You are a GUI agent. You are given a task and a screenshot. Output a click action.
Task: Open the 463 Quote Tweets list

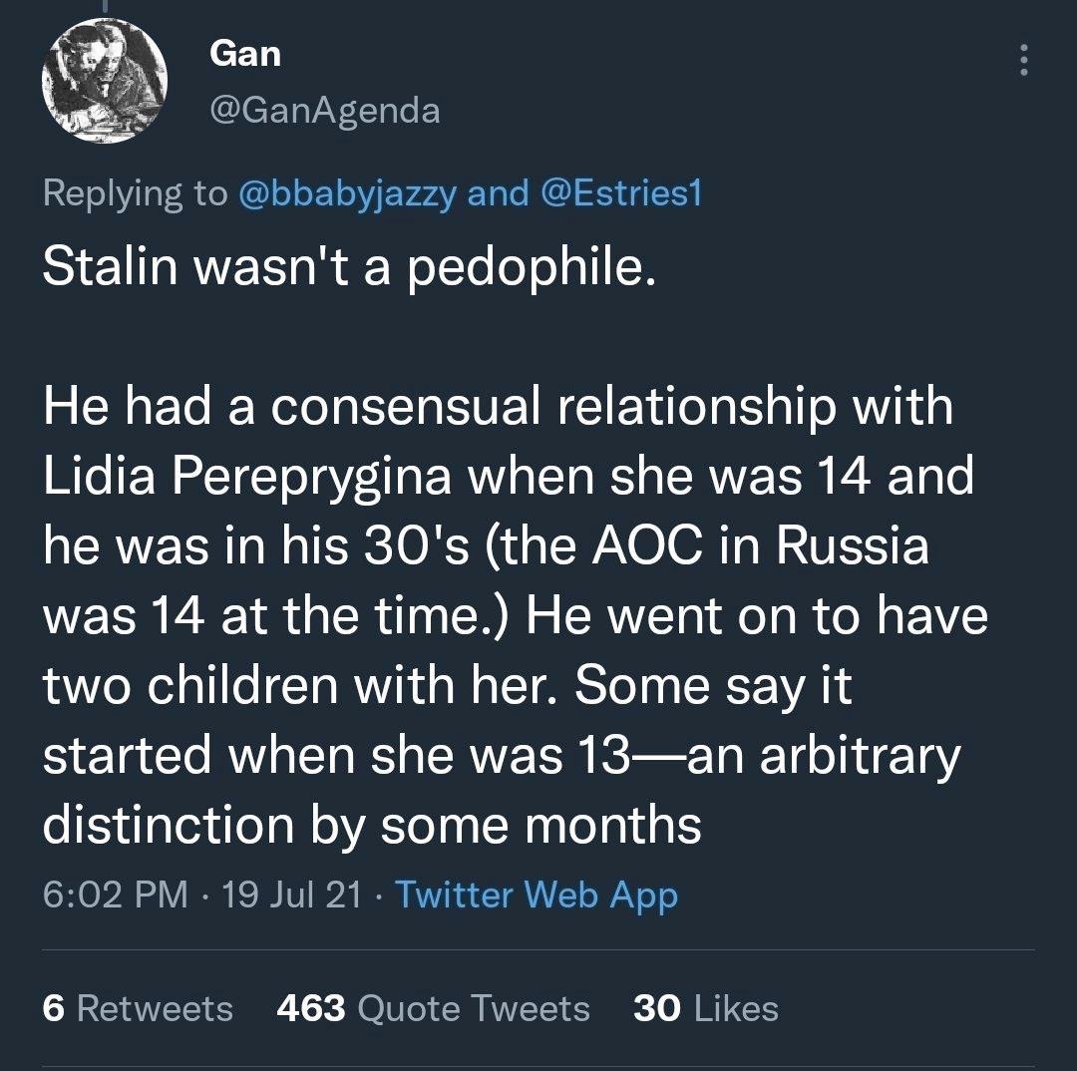[433, 1008]
